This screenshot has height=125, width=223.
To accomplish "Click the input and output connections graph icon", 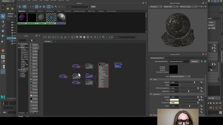I will pos(49,37).
